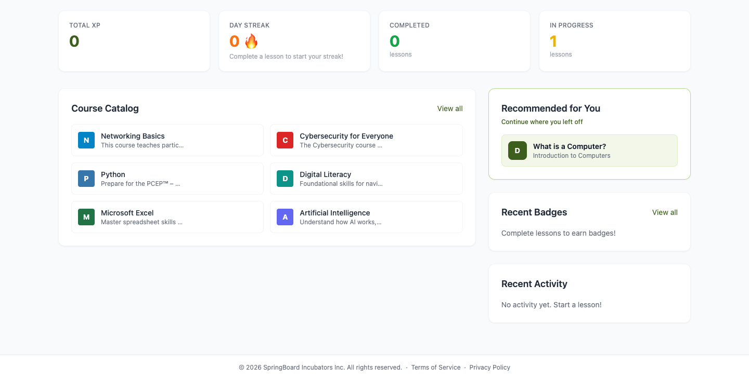This screenshot has width=749, height=380.
Task: Click 'Complete lessons to earn badges!' text
Action: pos(559,233)
